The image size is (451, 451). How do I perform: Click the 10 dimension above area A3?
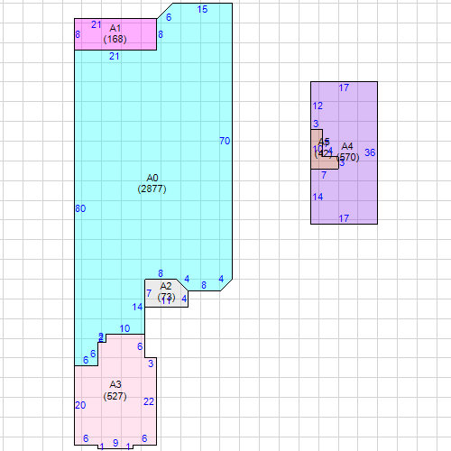coord(124,328)
